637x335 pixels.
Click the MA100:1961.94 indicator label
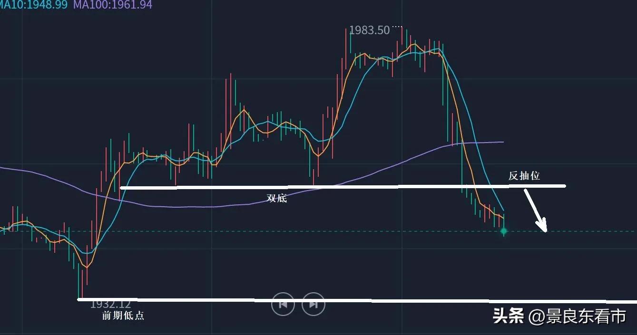(112, 6)
